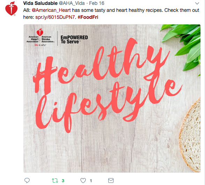View the like count of 1
The width and height of the screenshot is (205, 185).
point(91,181)
